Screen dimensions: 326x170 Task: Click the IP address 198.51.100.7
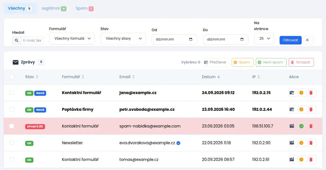coord(263,126)
